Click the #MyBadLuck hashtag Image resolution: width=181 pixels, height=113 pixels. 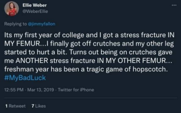click(x=25, y=78)
